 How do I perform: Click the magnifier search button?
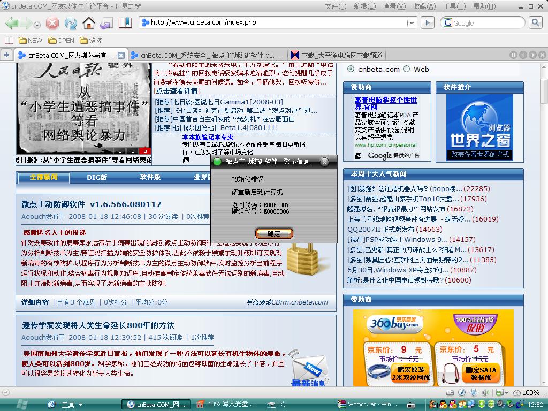[535, 23]
